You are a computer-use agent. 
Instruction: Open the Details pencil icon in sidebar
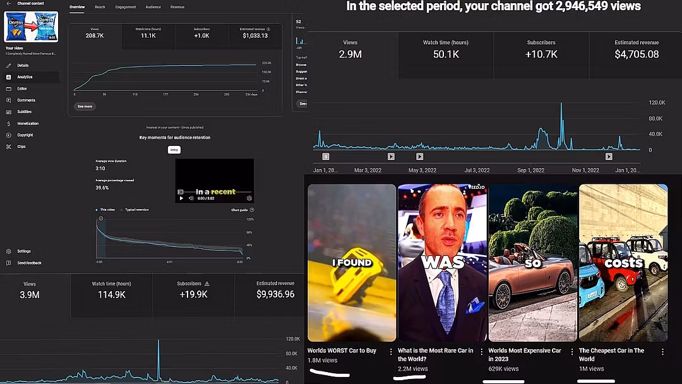(9, 66)
